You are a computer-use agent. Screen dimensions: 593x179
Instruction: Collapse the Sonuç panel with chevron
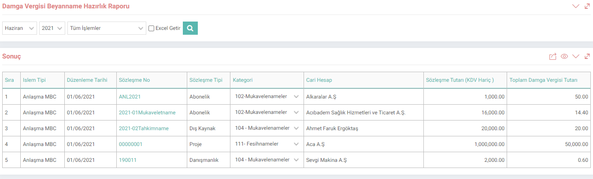(575, 56)
